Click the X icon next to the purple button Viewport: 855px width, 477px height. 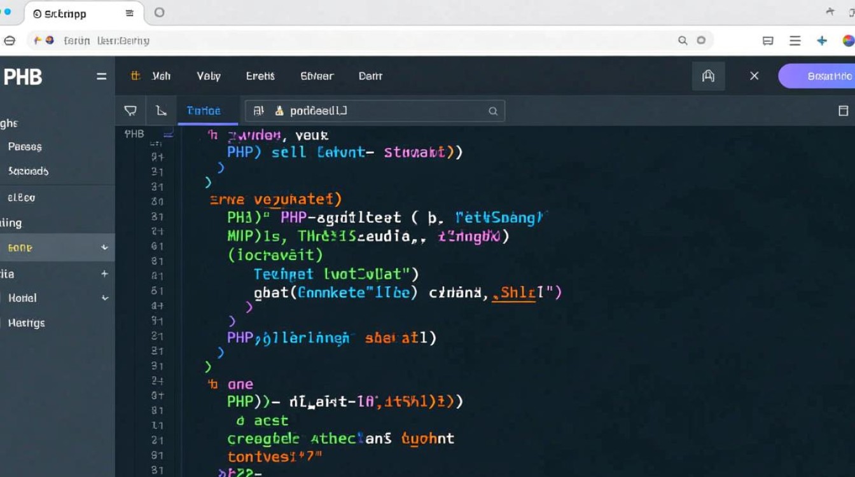(754, 76)
